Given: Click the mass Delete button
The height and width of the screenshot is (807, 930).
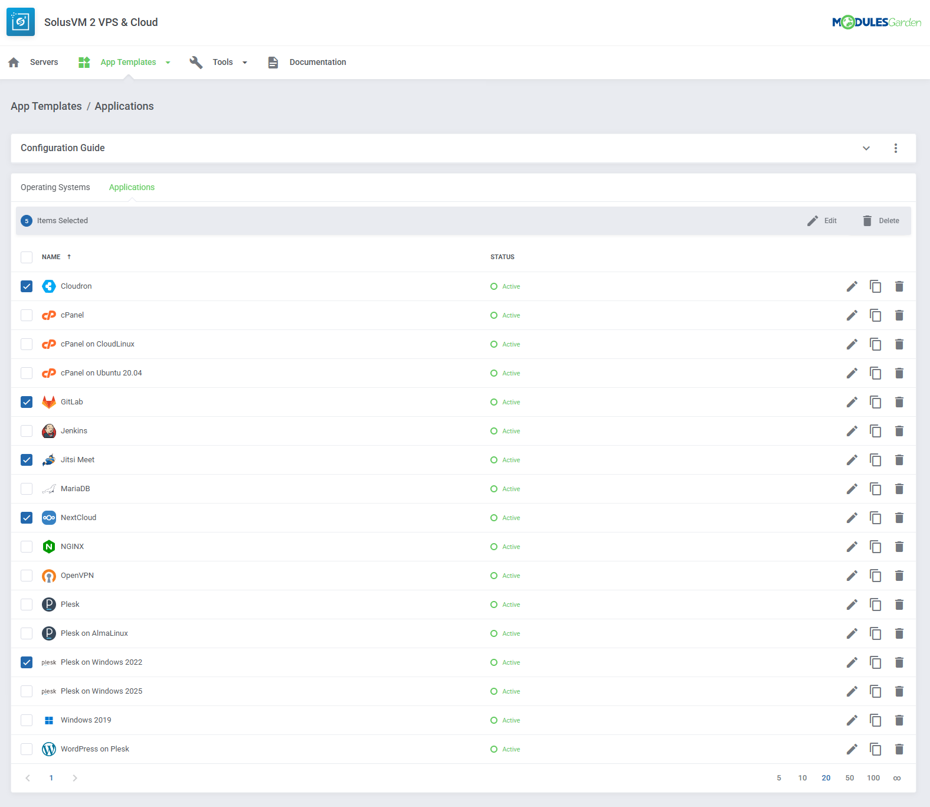Looking at the screenshot, I should point(880,221).
